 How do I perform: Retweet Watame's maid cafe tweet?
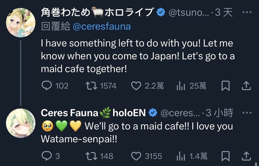tap(93, 86)
